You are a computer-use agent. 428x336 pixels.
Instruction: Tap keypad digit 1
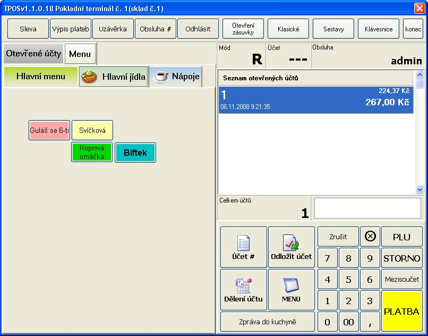pos(328,300)
